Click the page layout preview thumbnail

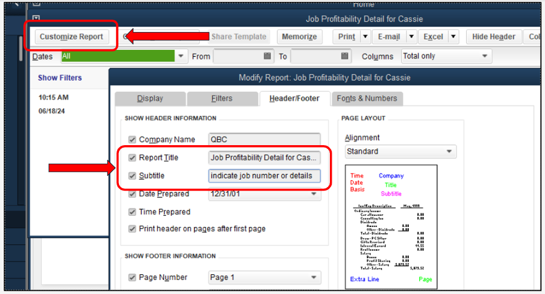(391, 227)
